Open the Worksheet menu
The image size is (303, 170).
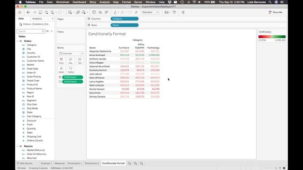coord(62,2)
